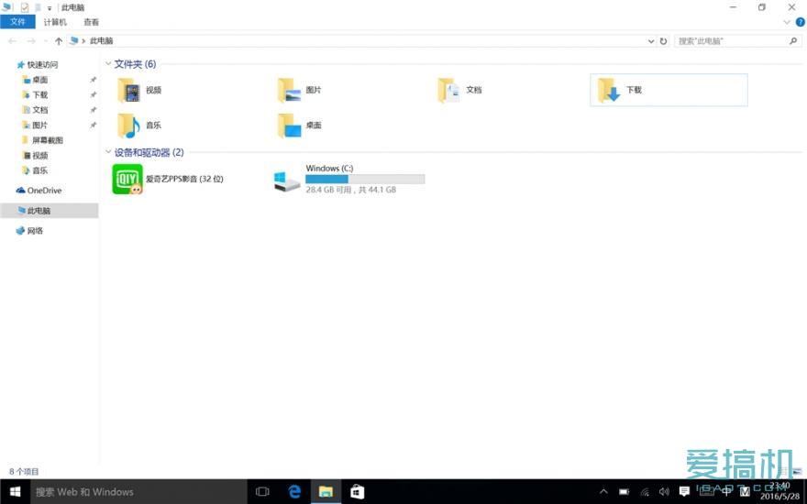Select 屏幕截图 in the navigation pane
807x504 pixels.
(x=50, y=140)
